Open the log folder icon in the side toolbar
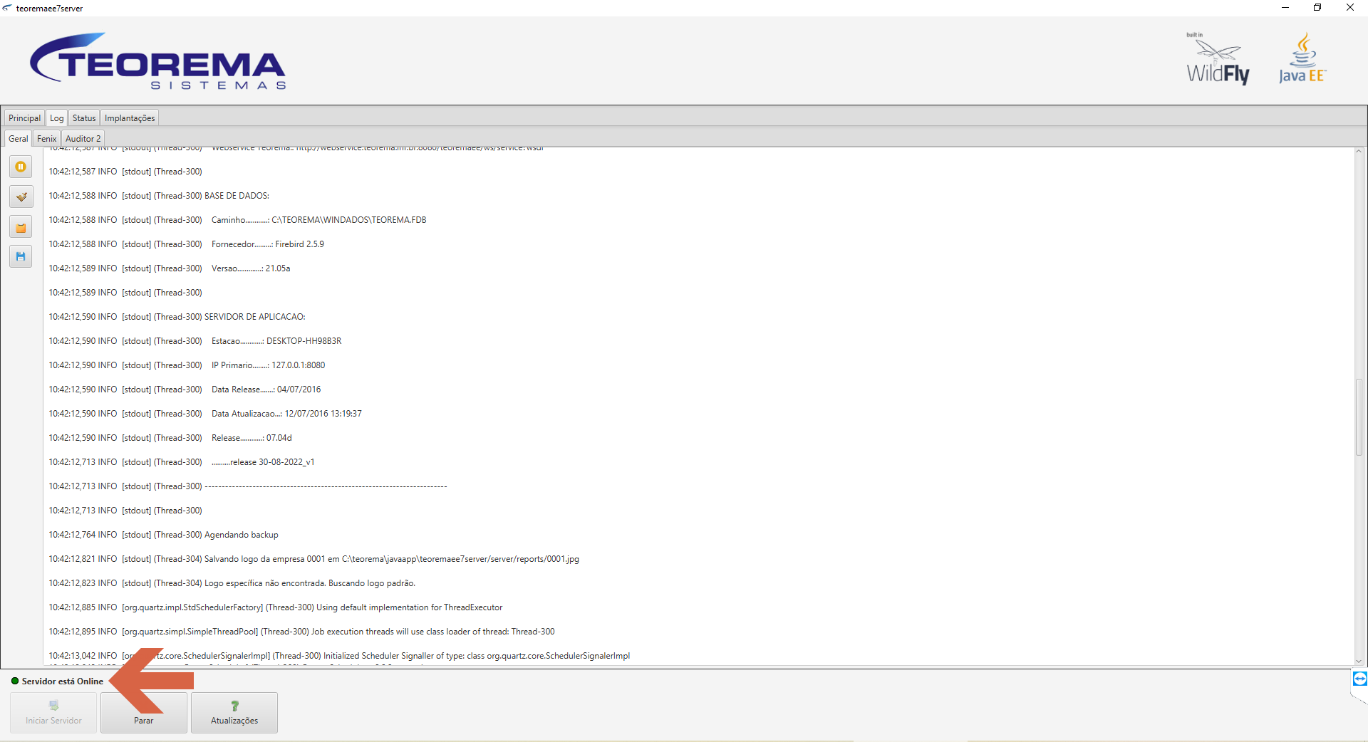The height and width of the screenshot is (742, 1368). (21, 227)
